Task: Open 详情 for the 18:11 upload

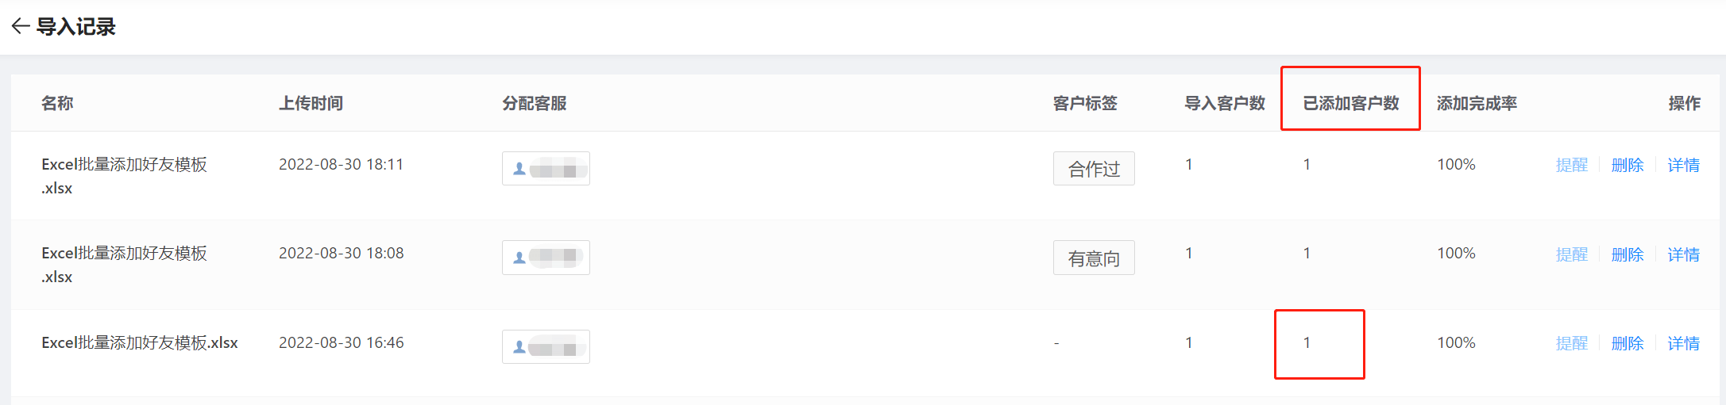Action: (x=1683, y=165)
